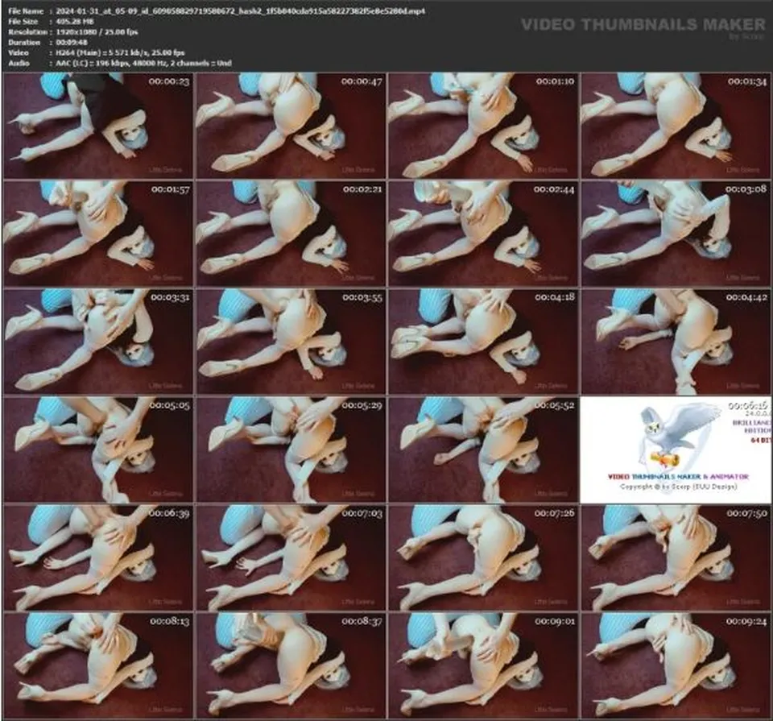Select the duration value 00:09:48

pyautogui.click(x=72, y=43)
